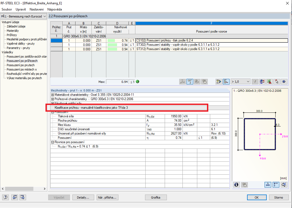Export table to Excel icon
The image size is (292, 208).
click(269, 82)
